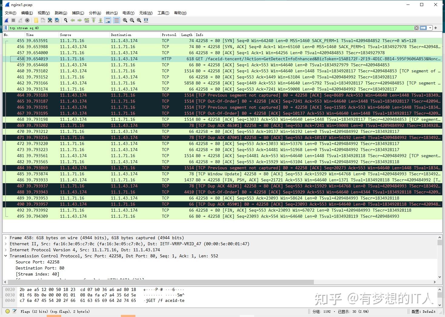Go back to previous packet arrow
Image resolution: width=445 pixels, height=317 pixels.
(x=73, y=20)
